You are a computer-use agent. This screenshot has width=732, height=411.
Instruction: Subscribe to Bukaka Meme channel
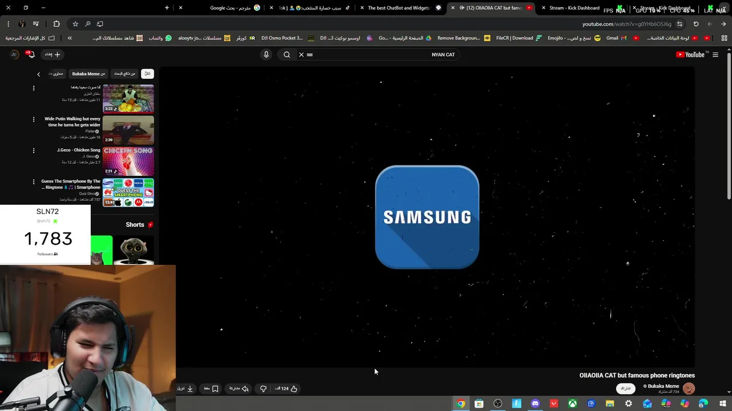[626, 389]
